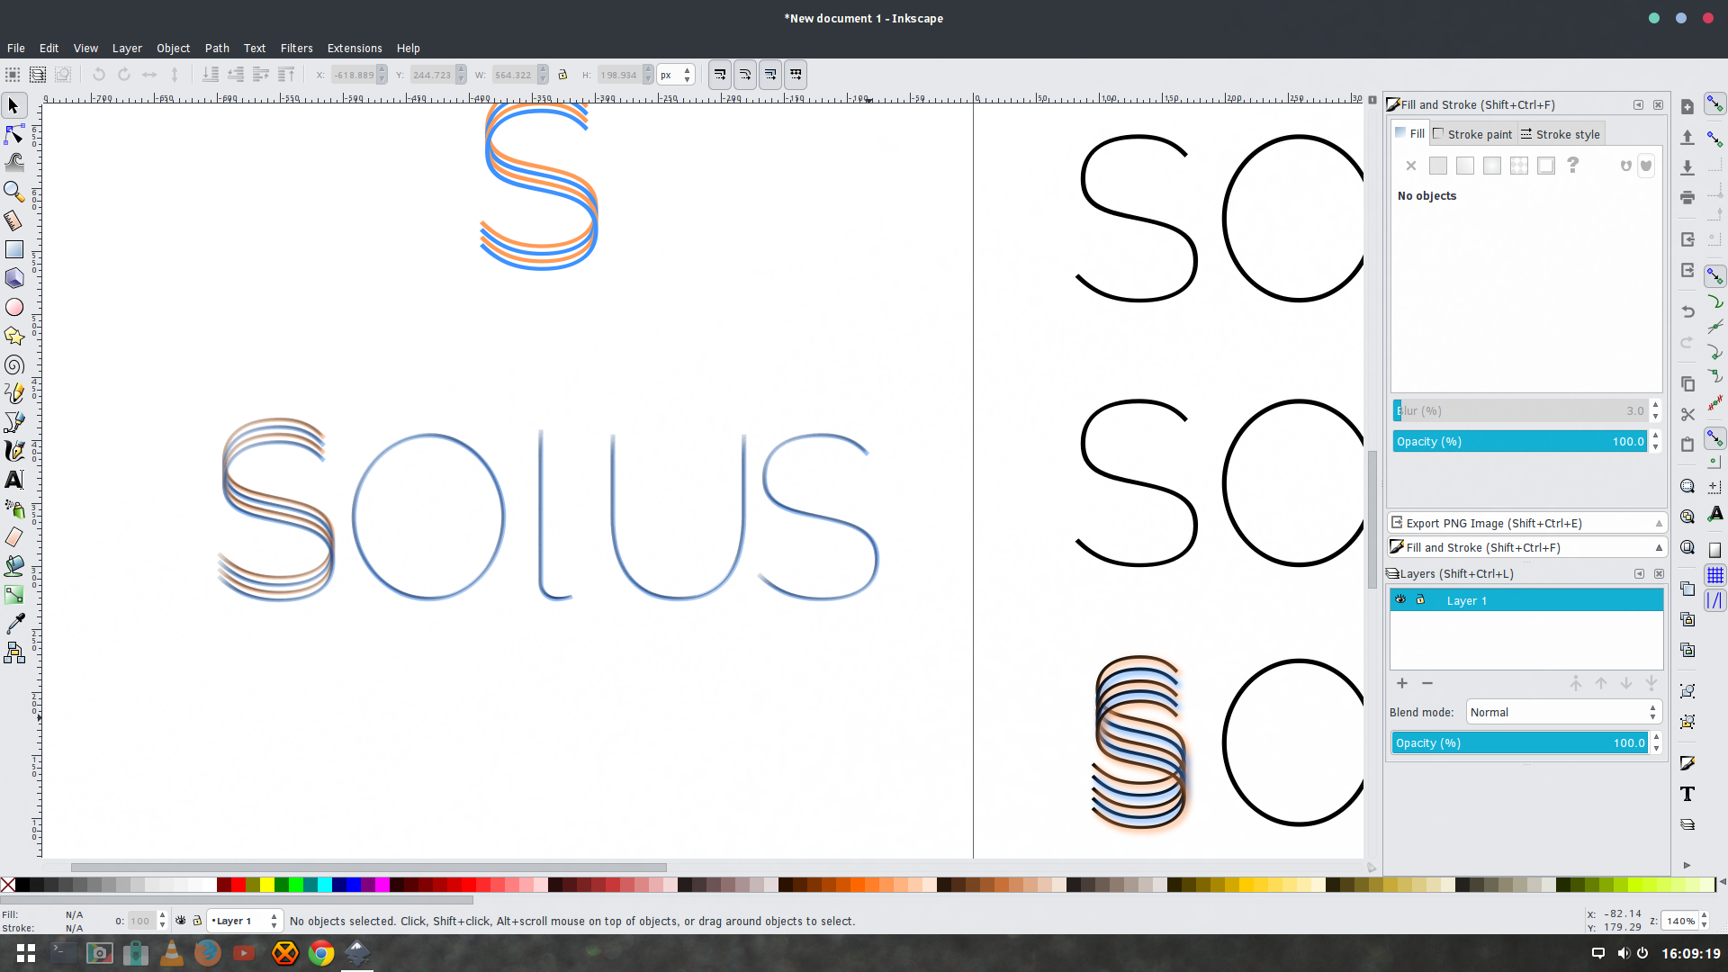
Task: Switch to the Stroke style tab
Action: coord(1561,134)
